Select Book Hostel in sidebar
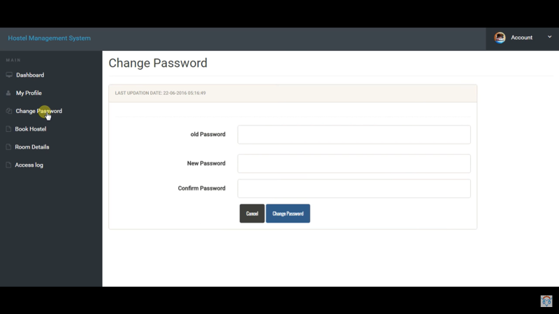The image size is (559, 314). 31,129
